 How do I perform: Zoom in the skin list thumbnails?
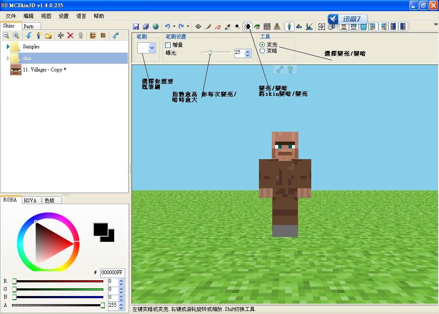[16, 36]
